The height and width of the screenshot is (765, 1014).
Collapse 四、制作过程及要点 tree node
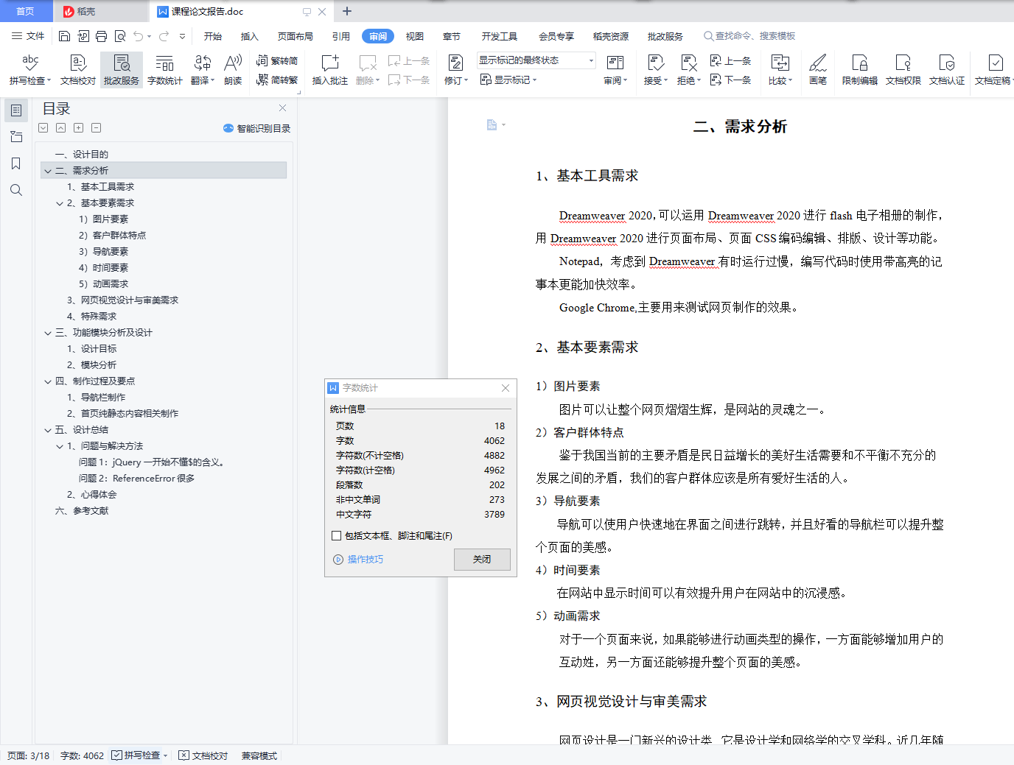click(48, 381)
